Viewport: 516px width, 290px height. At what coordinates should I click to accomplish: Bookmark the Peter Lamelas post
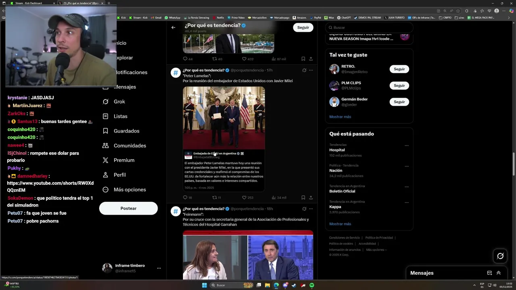click(303, 197)
